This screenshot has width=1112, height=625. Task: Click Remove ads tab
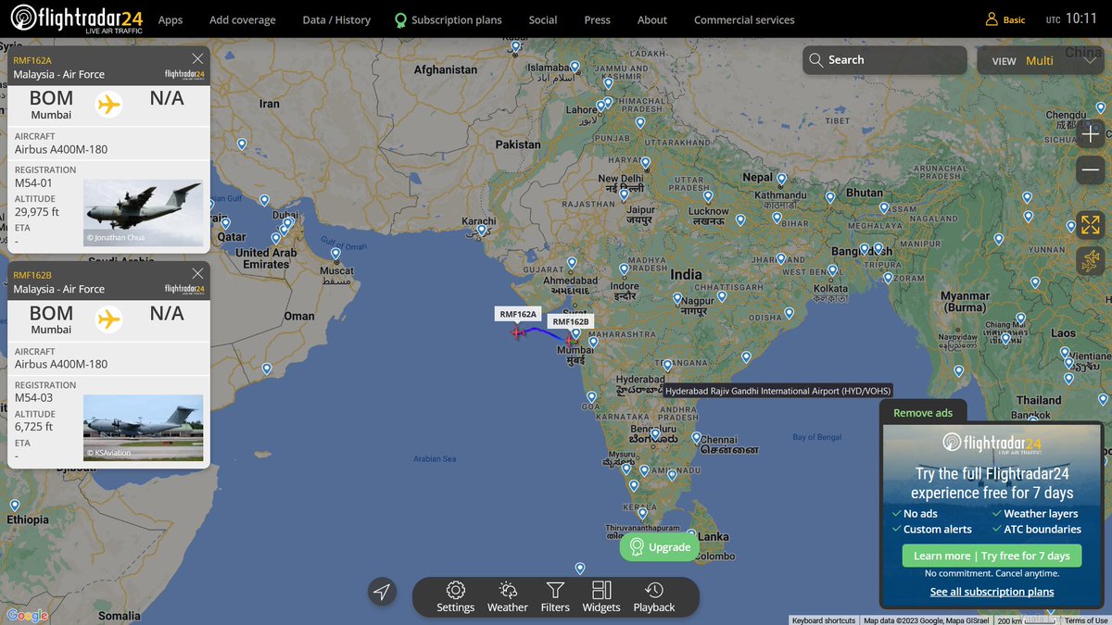pyautogui.click(x=923, y=413)
